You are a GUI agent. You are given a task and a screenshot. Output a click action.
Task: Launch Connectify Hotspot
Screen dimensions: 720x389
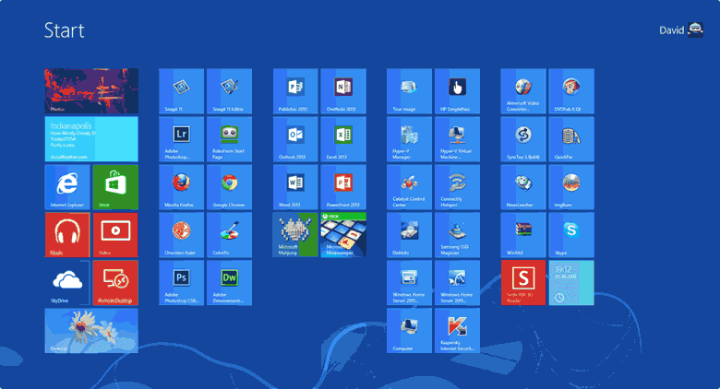pyautogui.click(x=457, y=187)
